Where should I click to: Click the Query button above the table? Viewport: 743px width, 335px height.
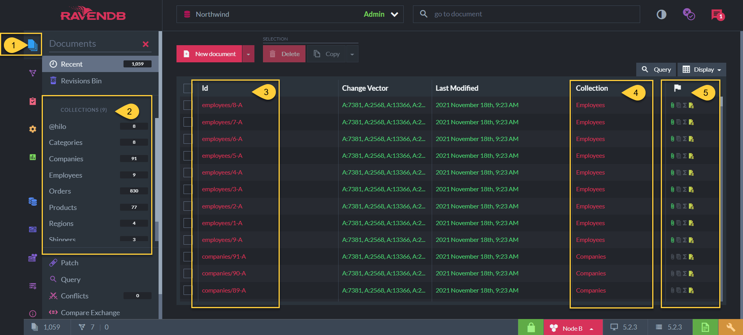click(656, 70)
